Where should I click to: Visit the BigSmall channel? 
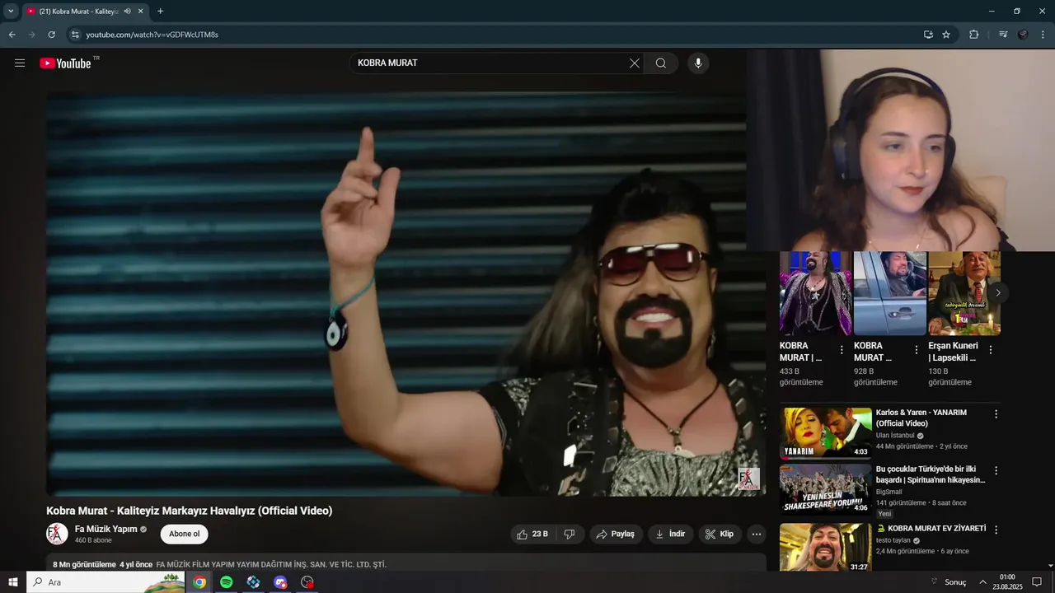click(x=889, y=492)
